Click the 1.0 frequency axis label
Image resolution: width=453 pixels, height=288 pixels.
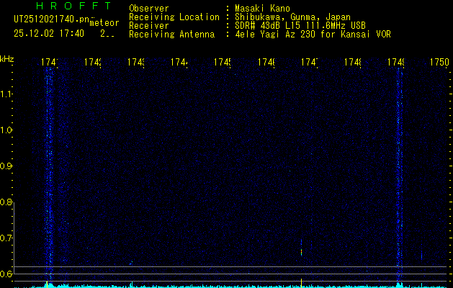[7, 130]
